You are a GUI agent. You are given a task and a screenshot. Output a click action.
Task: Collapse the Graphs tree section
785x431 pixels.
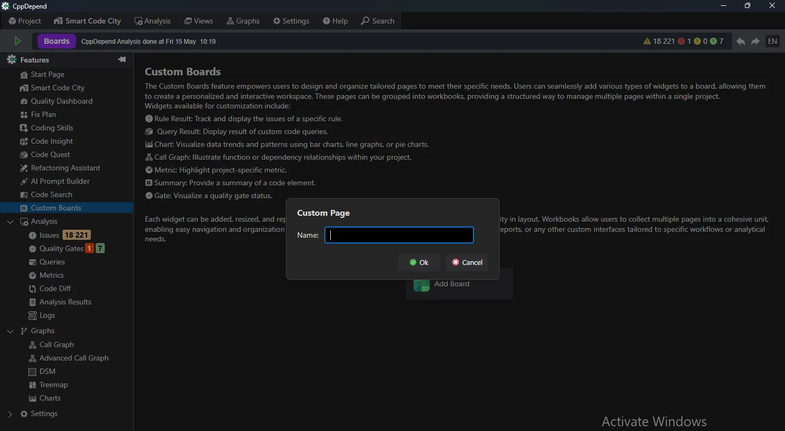pos(10,331)
